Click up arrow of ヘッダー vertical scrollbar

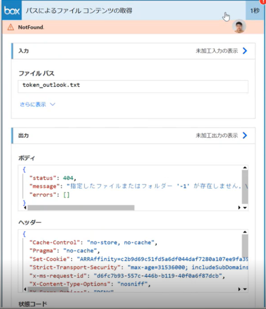point(245,232)
